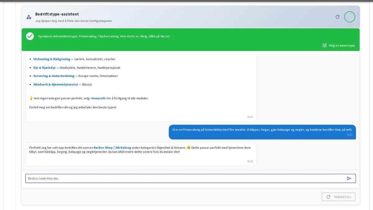
Task: Click the shapes icon beside Bedriftstype-assistent
Action: point(29,17)
